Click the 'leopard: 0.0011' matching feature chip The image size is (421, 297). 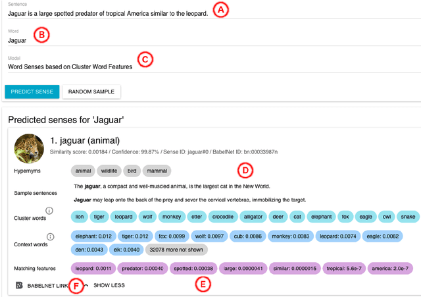(93, 269)
